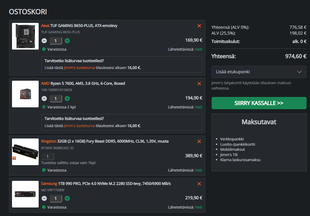The image size is (310, 216).
Task: Decrease quantity of Samsung 990 PRO SSD
Action: (x=44, y=198)
